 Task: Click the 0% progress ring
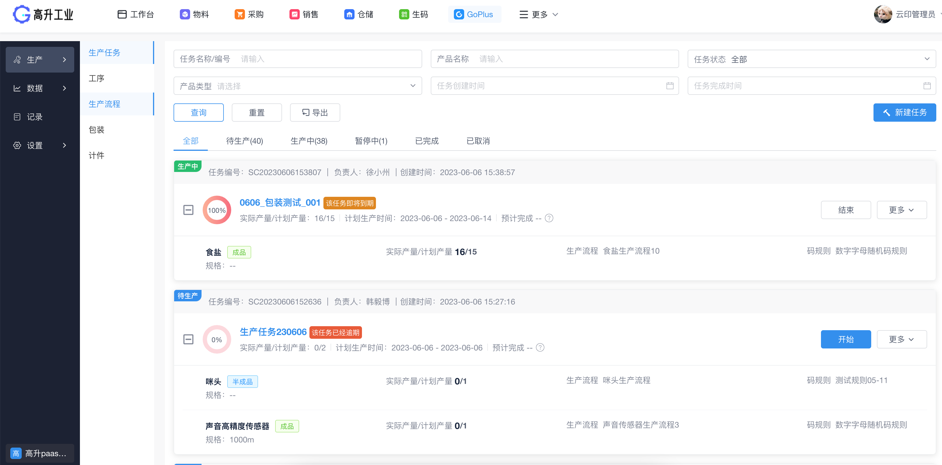coord(217,340)
